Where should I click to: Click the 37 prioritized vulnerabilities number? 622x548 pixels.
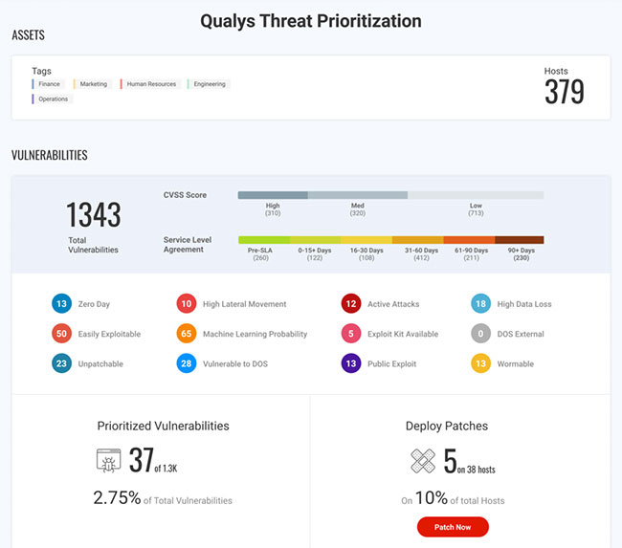(142, 460)
